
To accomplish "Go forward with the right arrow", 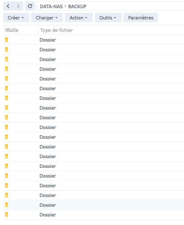I will 18,6.
